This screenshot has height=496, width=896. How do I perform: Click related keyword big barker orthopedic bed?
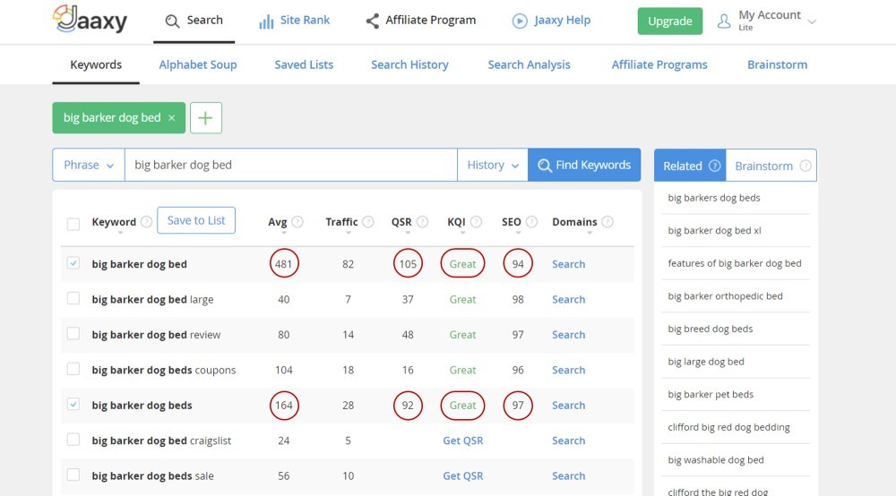point(725,296)
